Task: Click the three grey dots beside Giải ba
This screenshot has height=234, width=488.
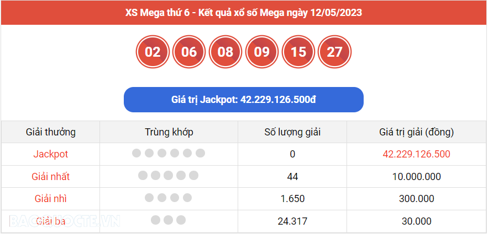Action: coord(169,221)
